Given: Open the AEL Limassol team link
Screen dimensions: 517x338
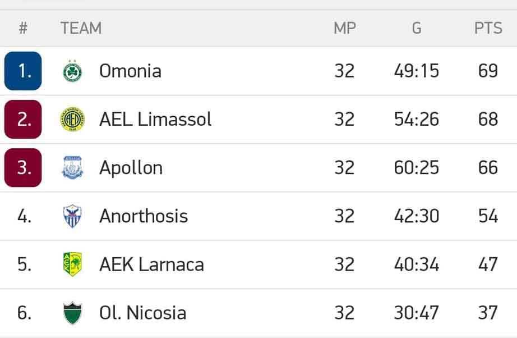Looking at the screenshot, I should (155, 120).
